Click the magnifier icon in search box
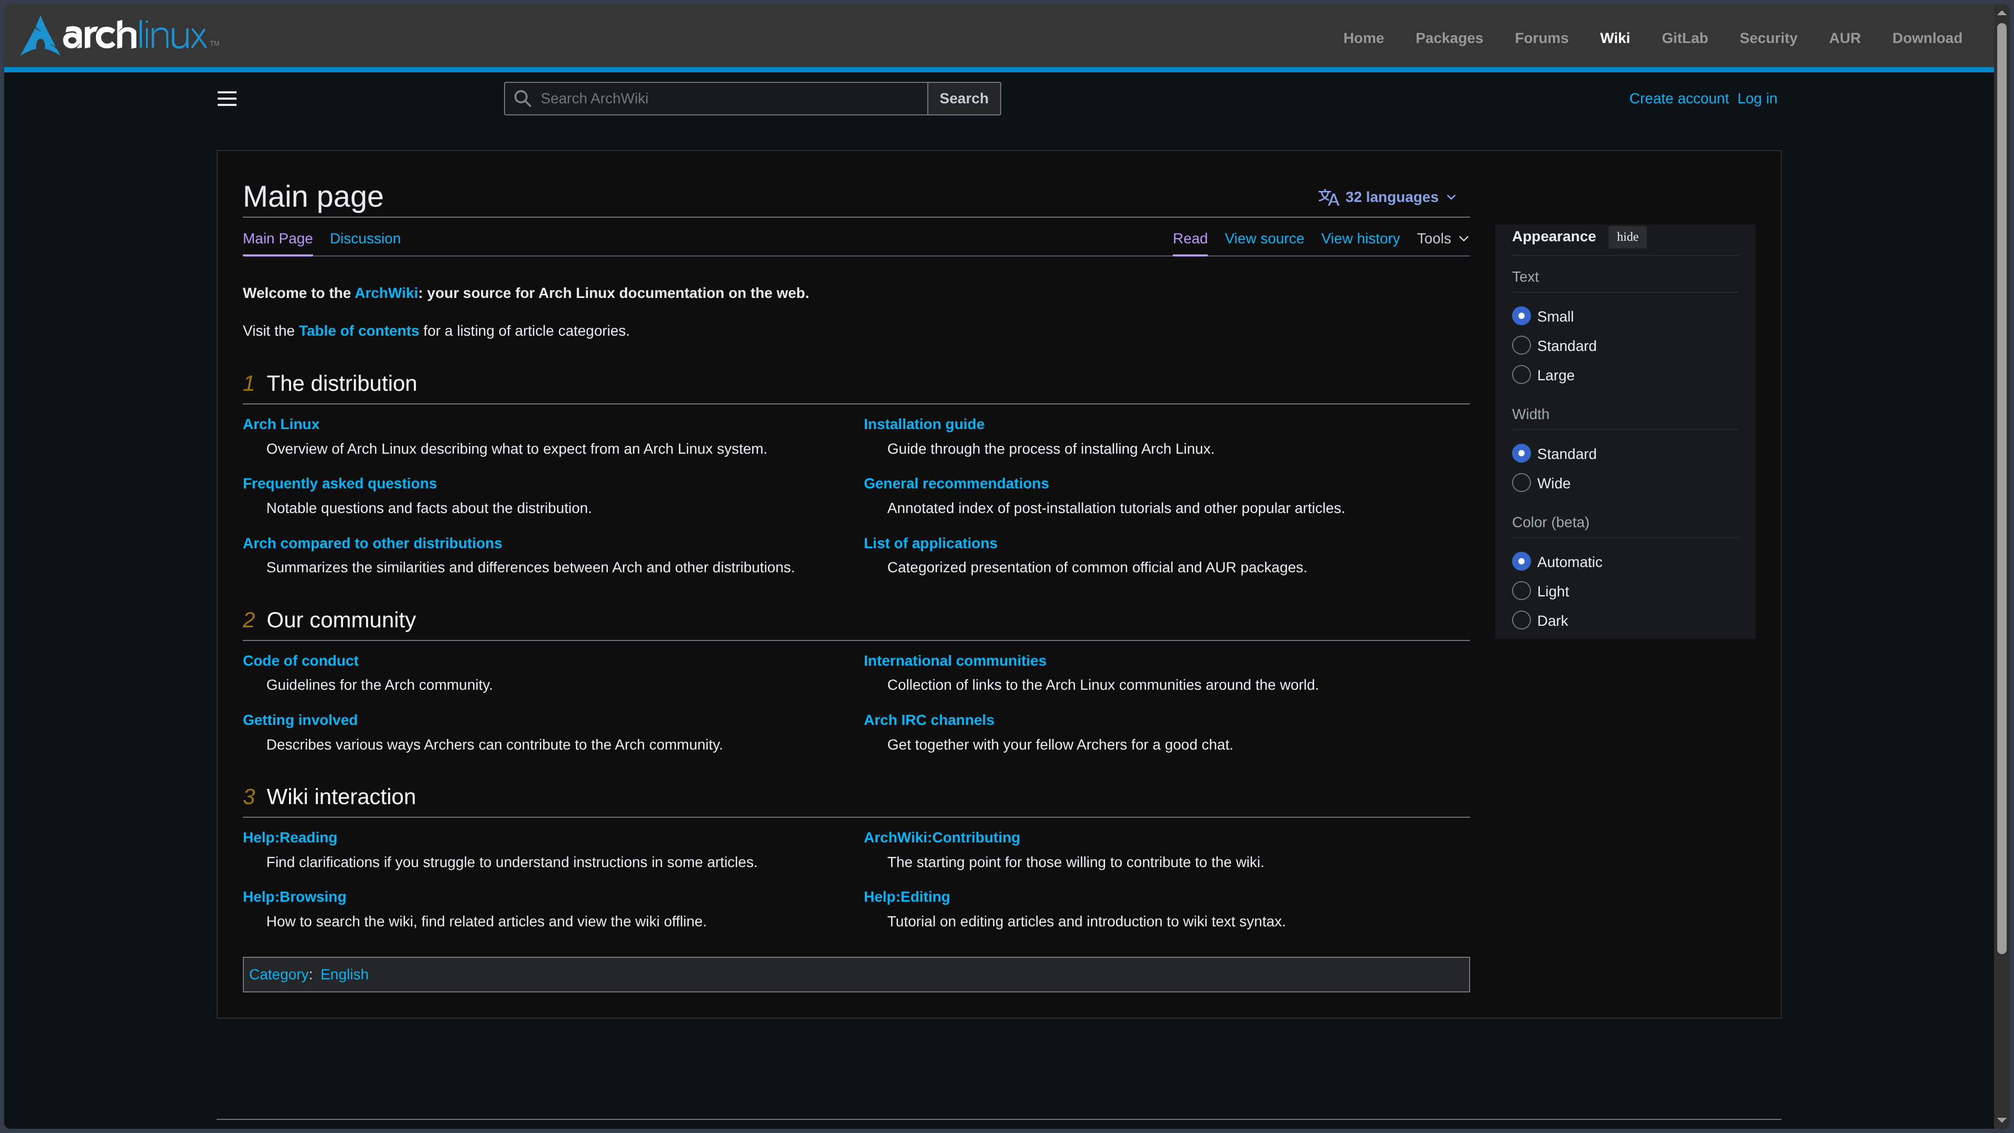Viewport: 2014px width, 1133px height. pos(523,99)
